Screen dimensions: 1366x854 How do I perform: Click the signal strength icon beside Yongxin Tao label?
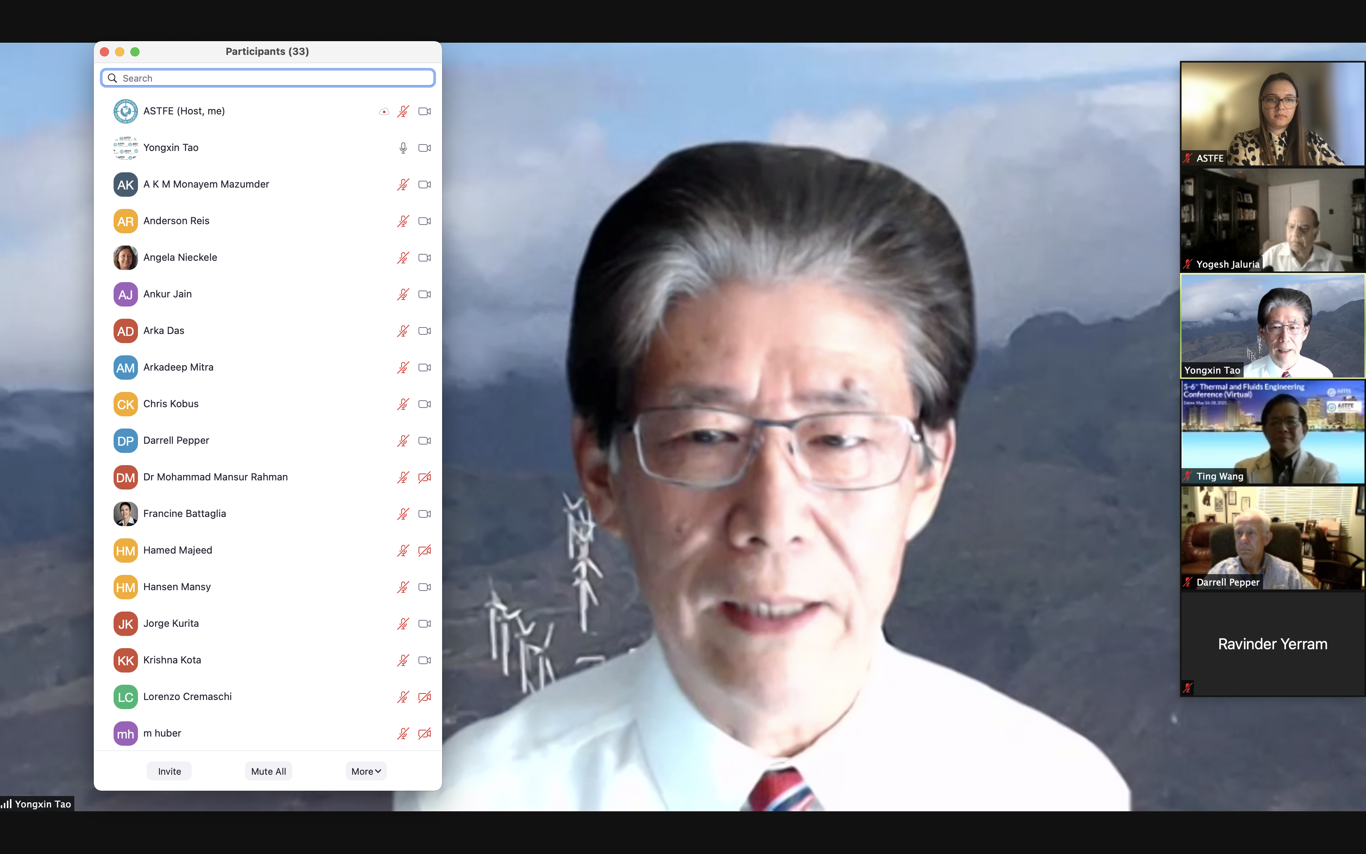click(6, 804)
